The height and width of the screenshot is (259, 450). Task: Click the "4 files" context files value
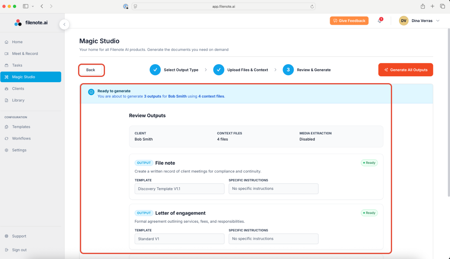coord(222,139)
